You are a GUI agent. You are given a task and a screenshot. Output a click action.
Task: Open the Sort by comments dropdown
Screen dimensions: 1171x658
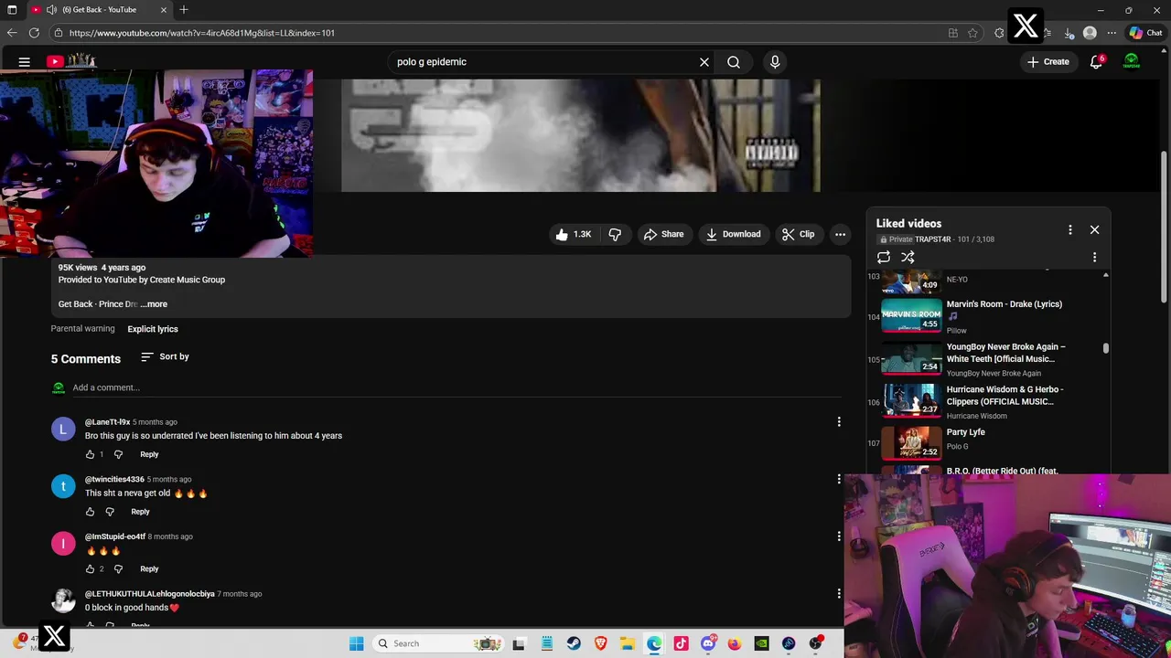tap(165, 356)
